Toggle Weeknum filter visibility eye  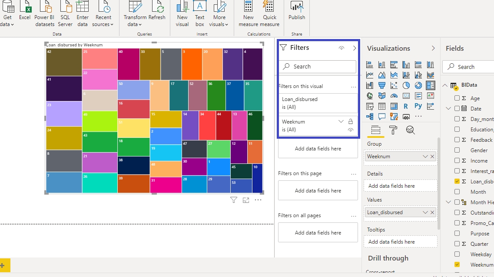click(351, 130)
